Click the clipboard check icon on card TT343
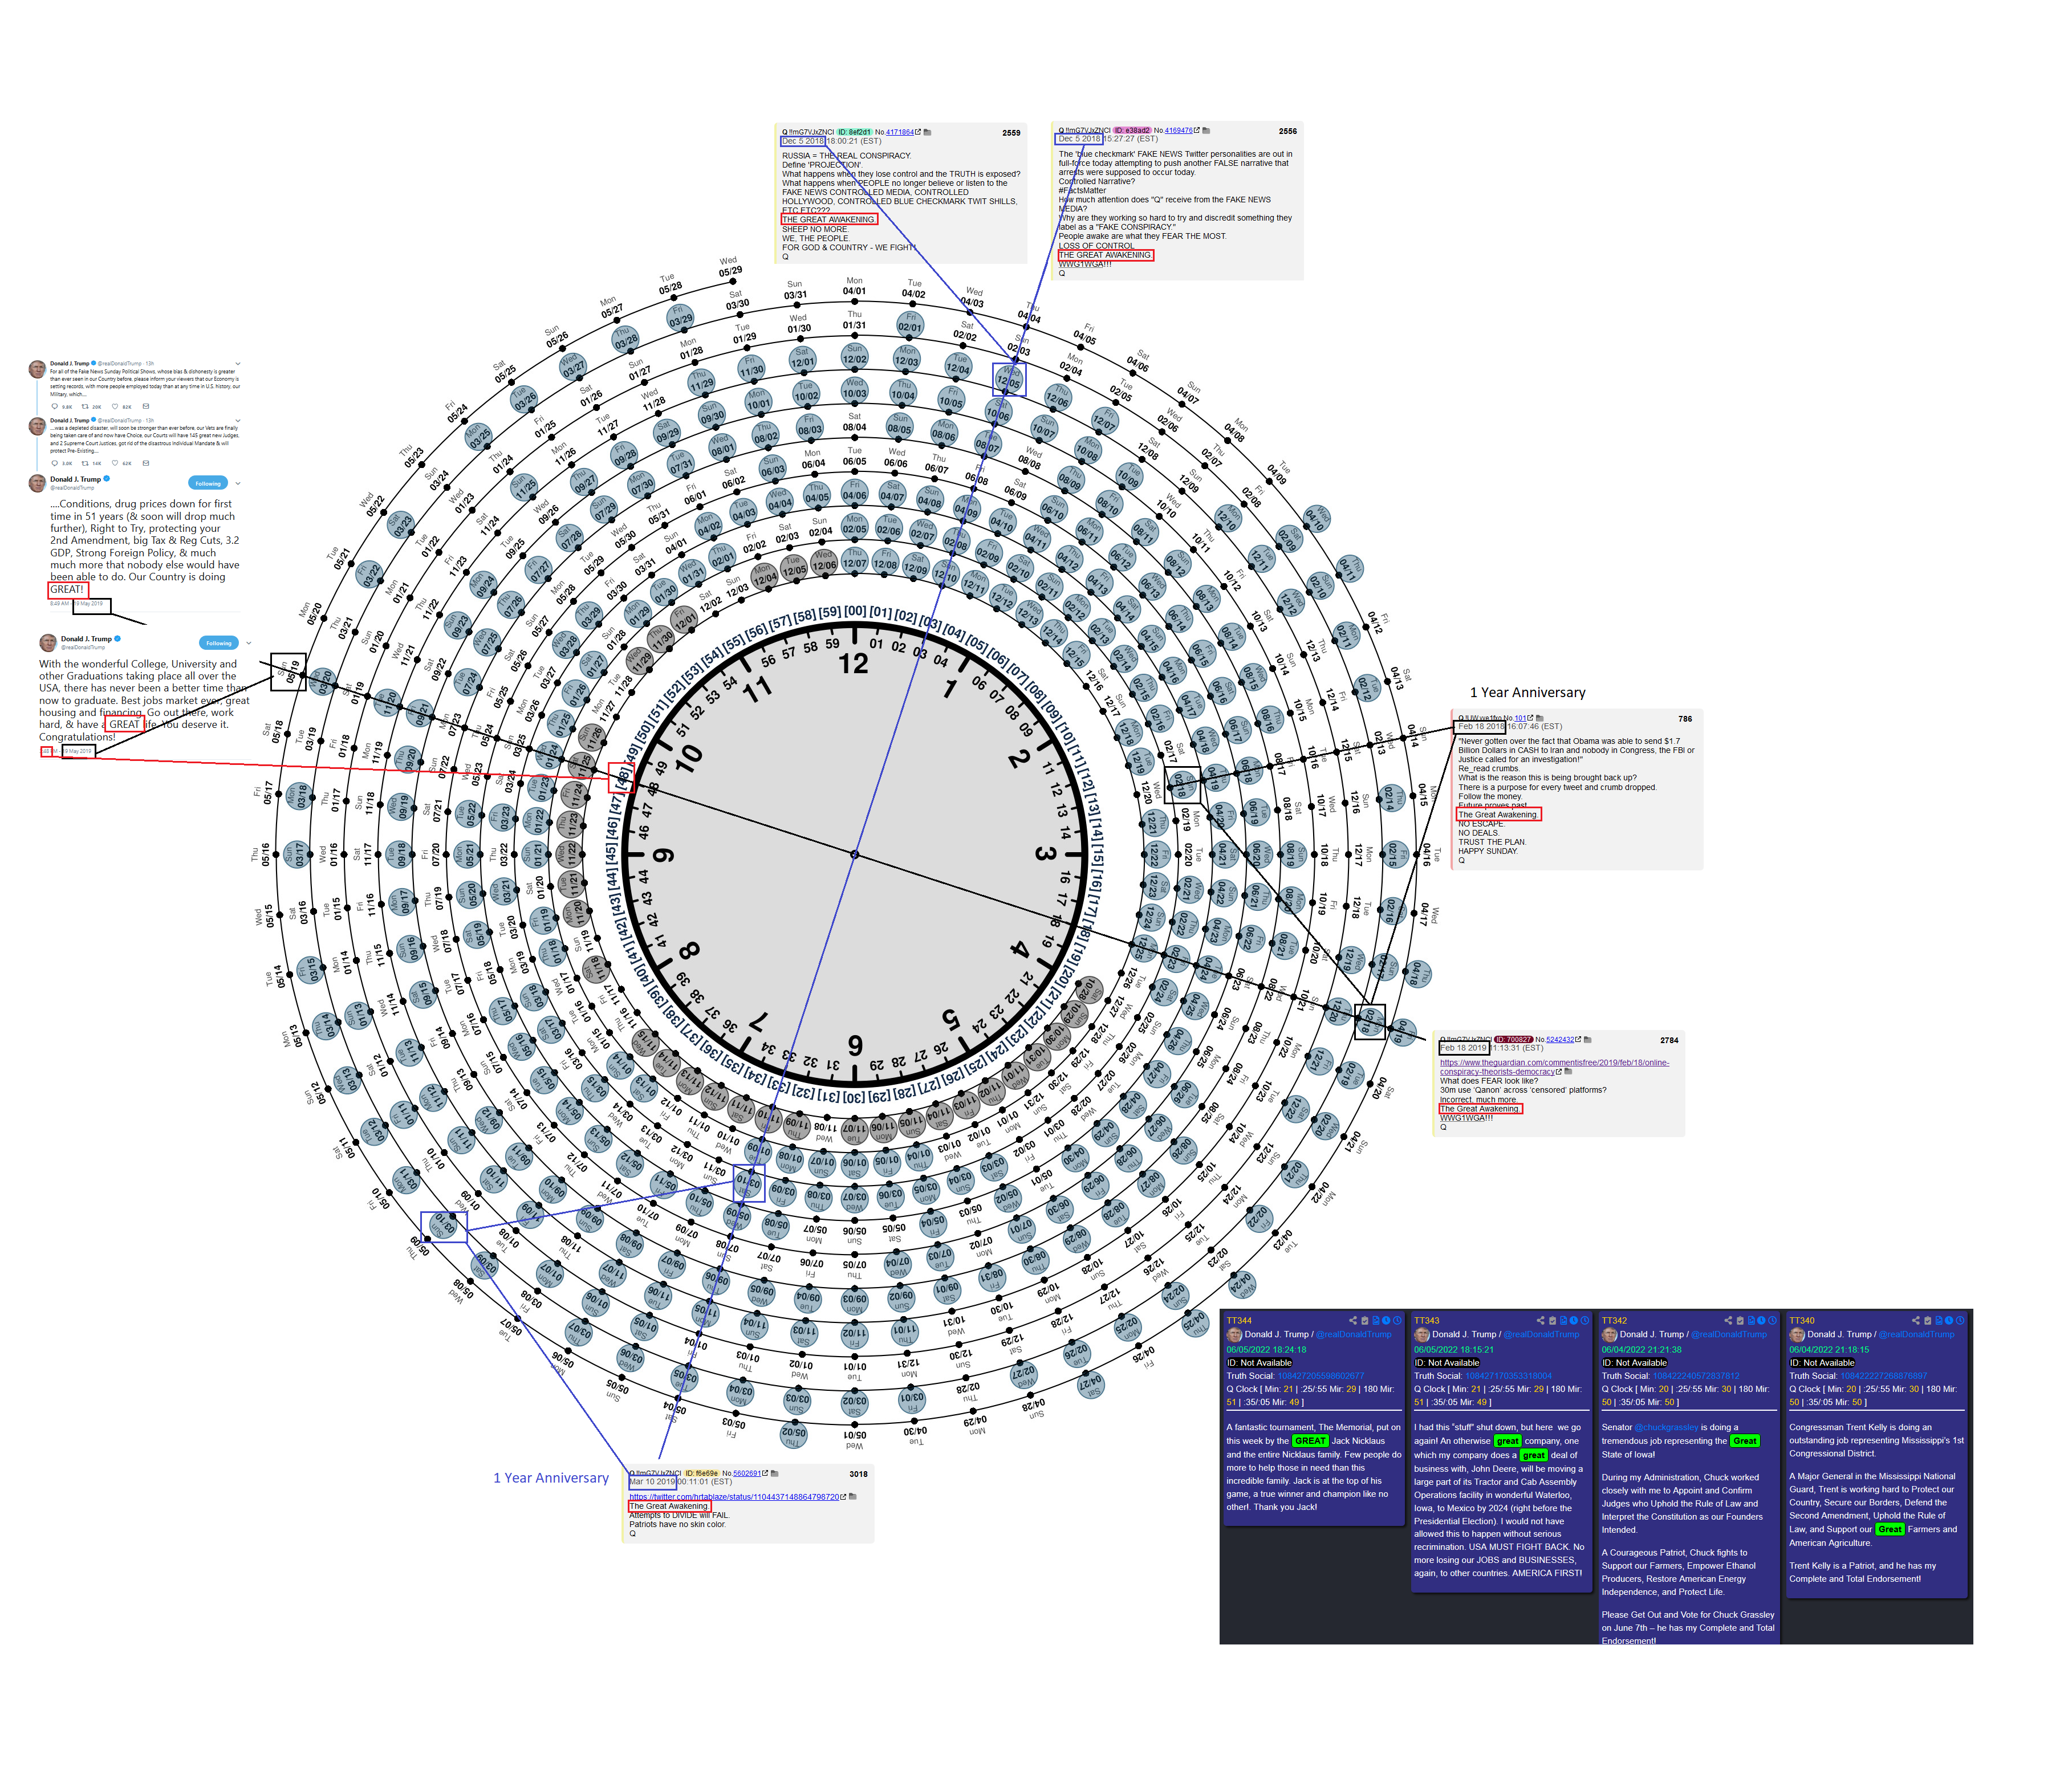The height and width of the screenshot is (1775, 2072). (1553, 1320)
